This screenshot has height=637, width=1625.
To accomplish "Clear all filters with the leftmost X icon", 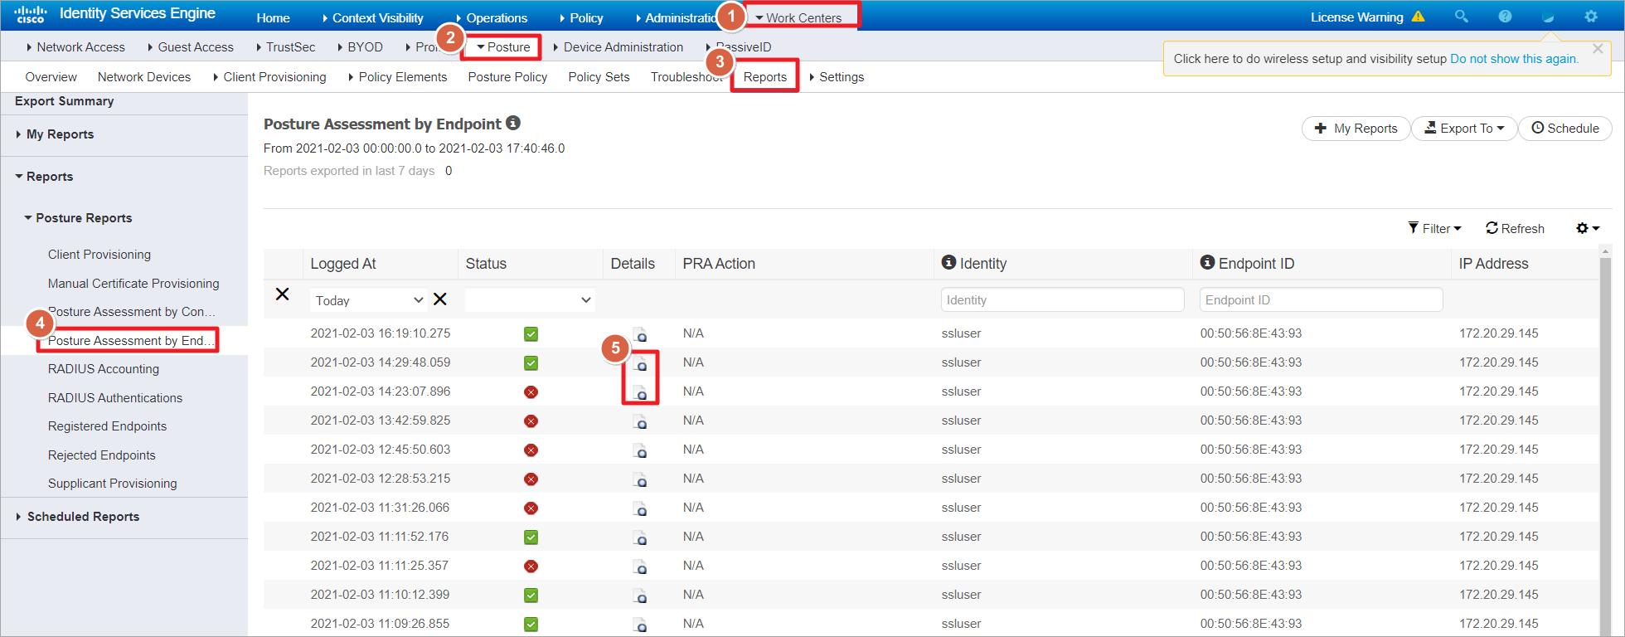I will (x=282, y=294).
